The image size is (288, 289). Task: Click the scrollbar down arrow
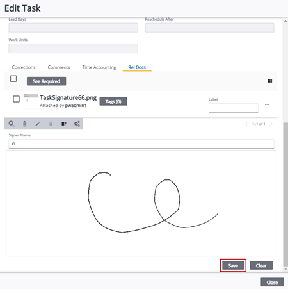285,269
